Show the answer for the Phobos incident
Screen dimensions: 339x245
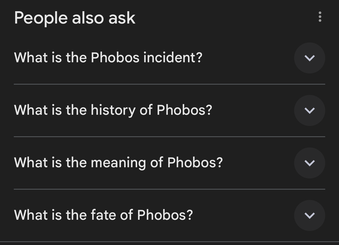pos(309,58)
